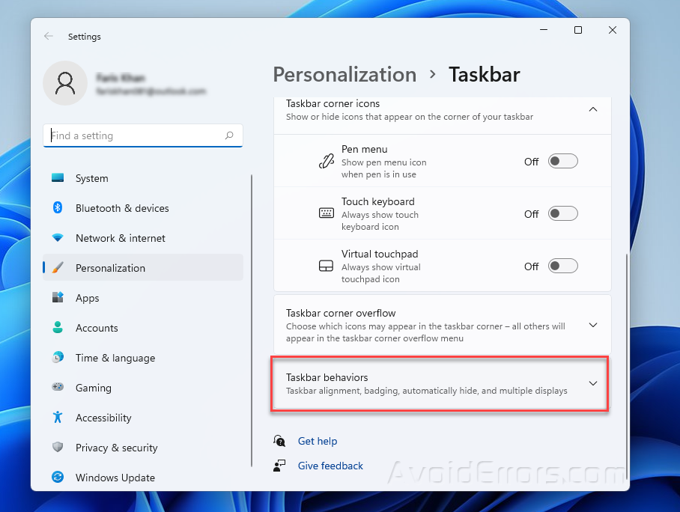Click the Touch keyboard icon

[326, 213]
